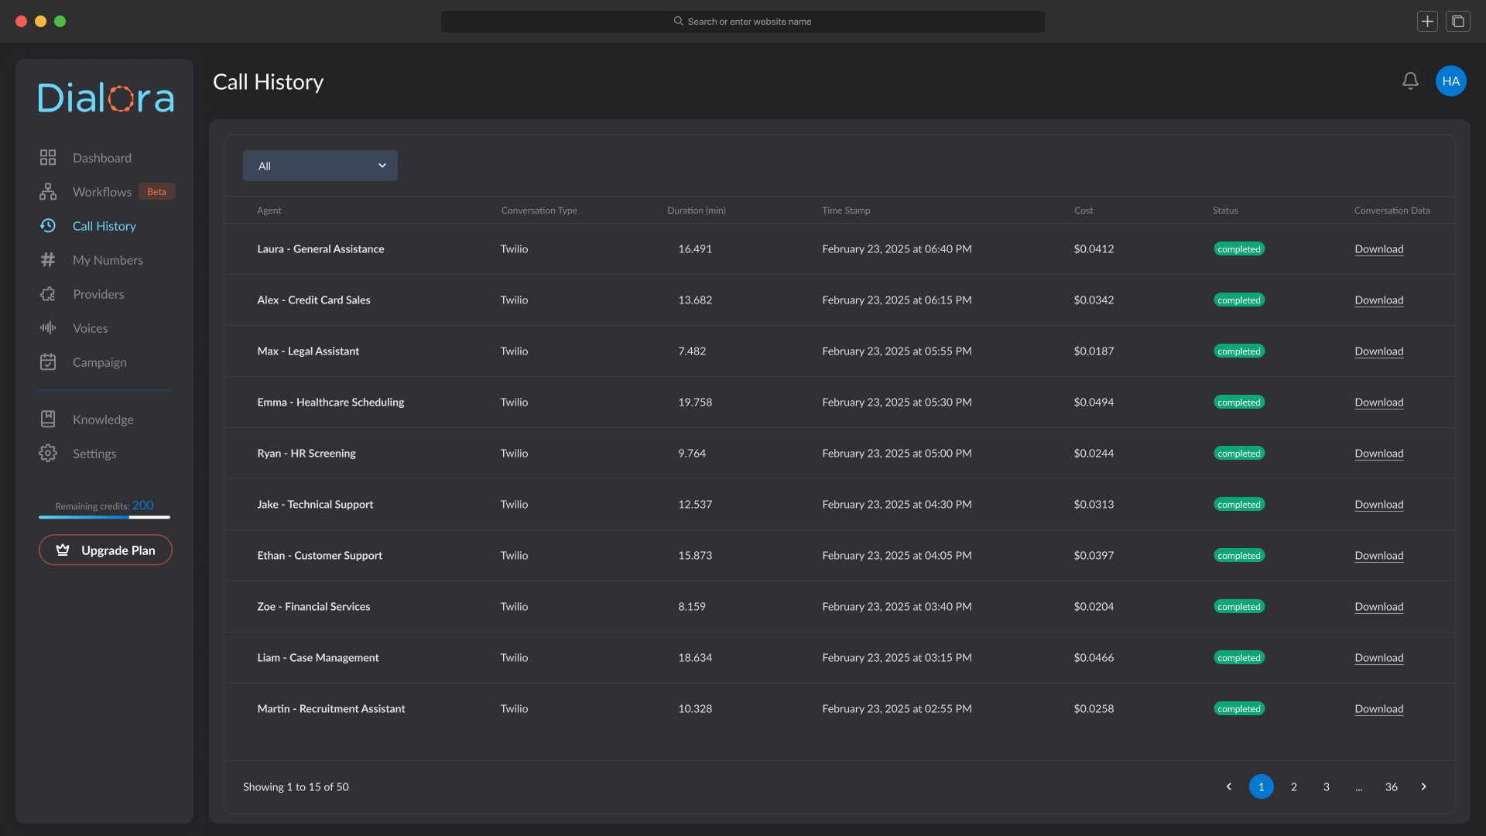Open the Dashboard grid icon

[x=48, y=158]
